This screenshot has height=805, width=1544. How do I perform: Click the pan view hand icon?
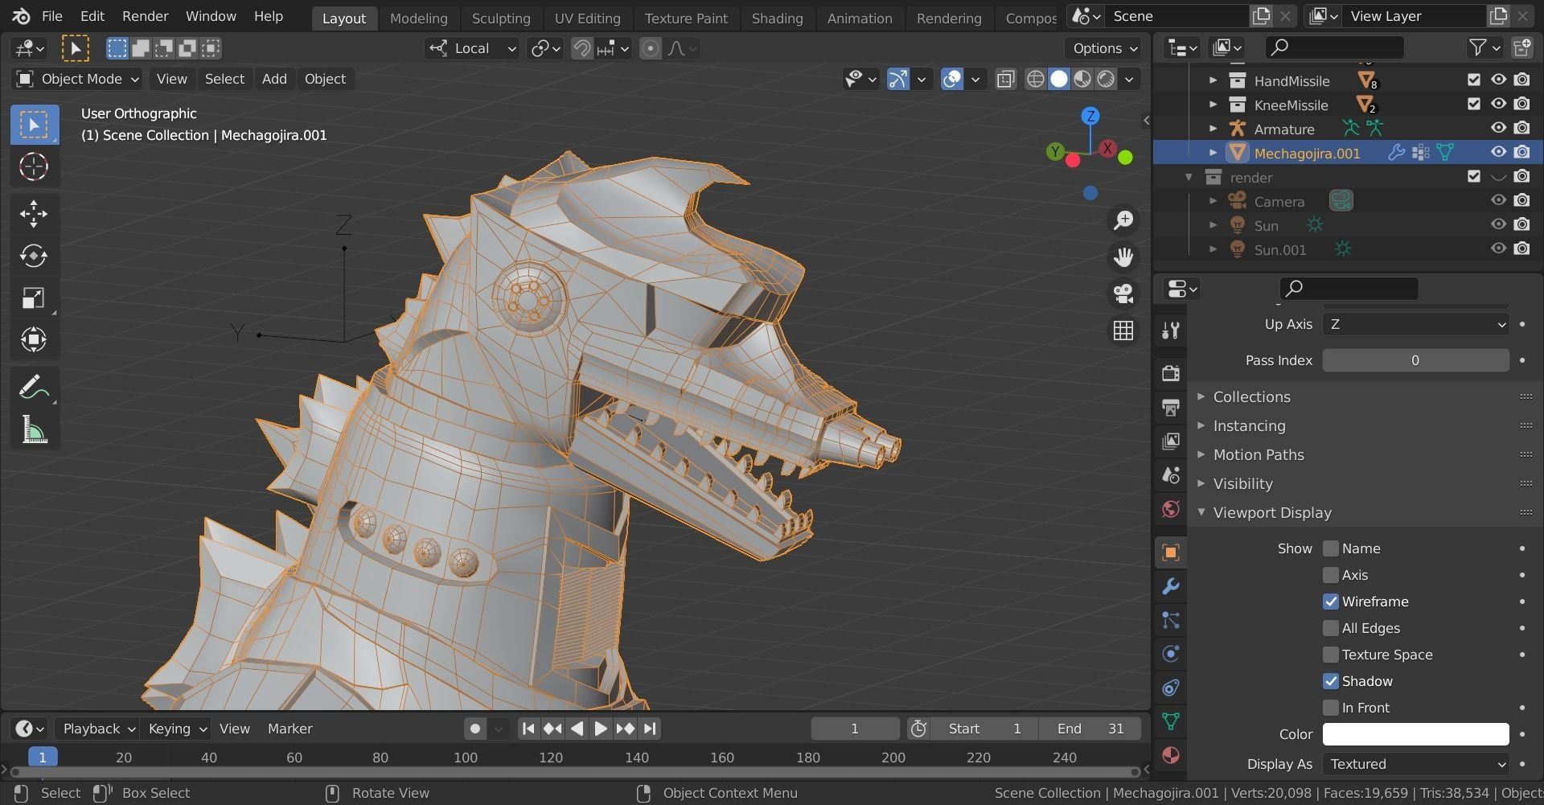[x=1123, y=257]
